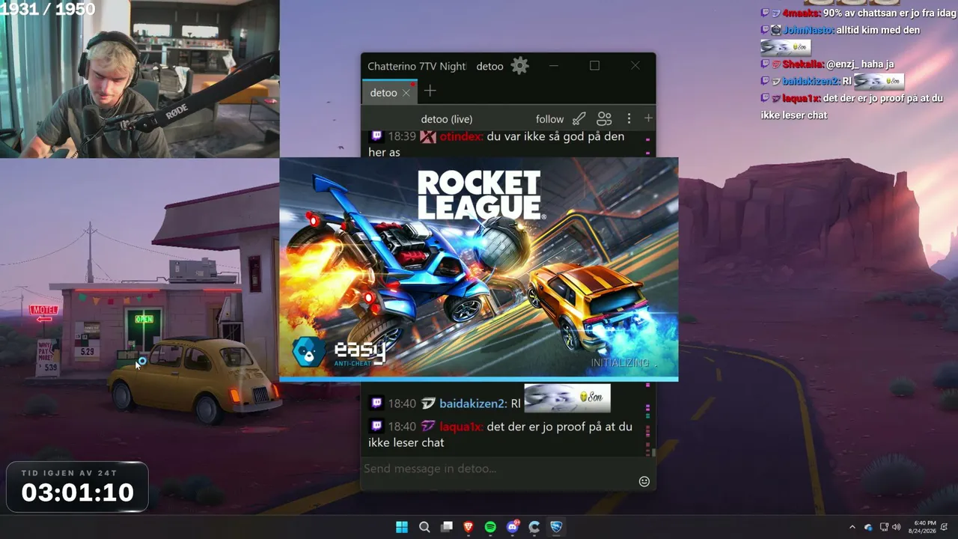The image size is (958, 539).
Task: Expand the hidden system tray icons
Action: 852,527
